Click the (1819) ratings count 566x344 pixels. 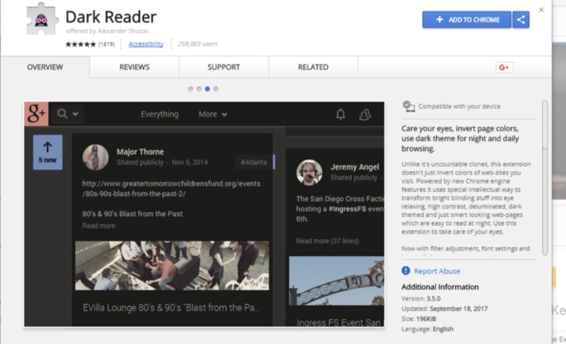[x=106, y=44]
